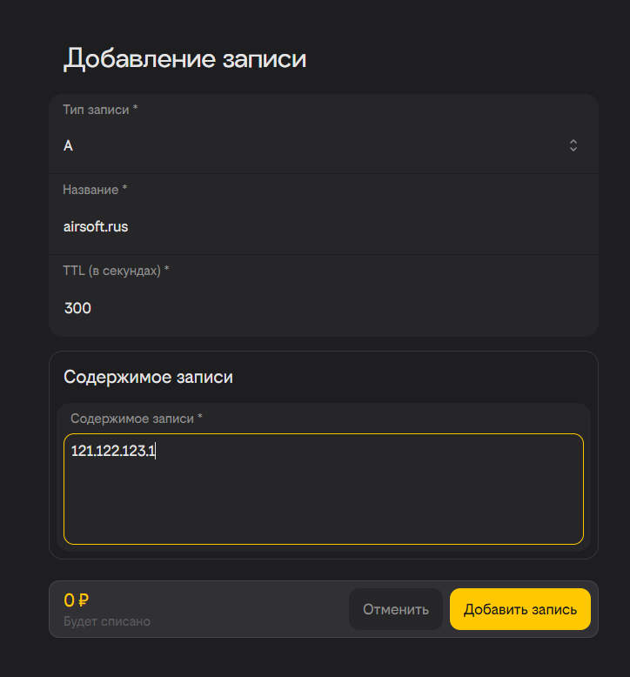Image resolution: width=630 pixels, height=677 pixels.
Task: Click the record type up-down chevron icon
Action: 573,145
